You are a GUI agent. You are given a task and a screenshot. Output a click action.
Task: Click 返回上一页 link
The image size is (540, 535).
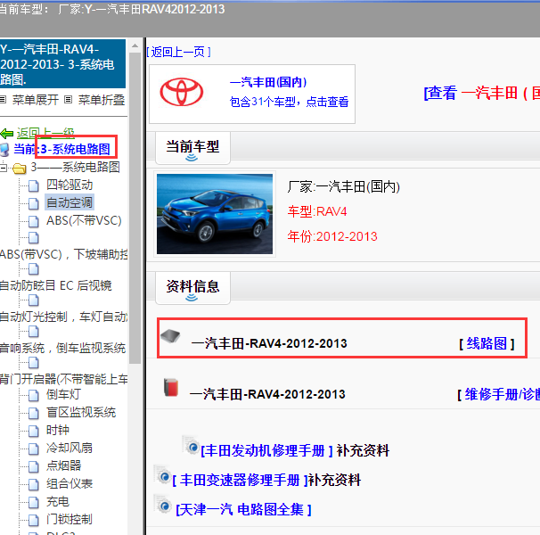click(178, 52)
